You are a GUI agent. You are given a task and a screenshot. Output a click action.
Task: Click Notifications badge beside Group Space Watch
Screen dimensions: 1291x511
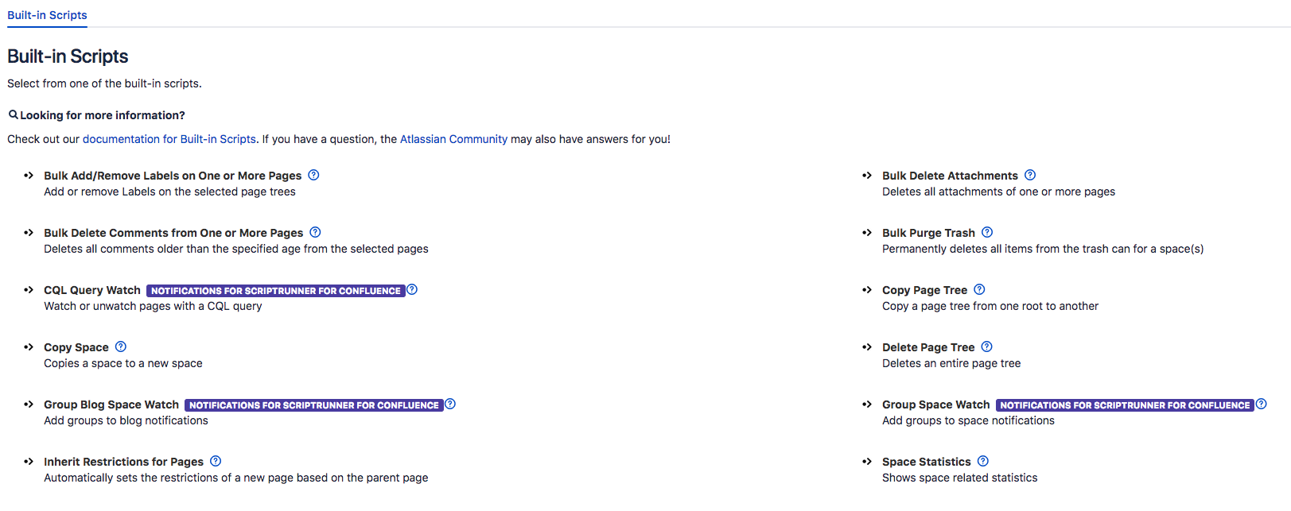tap(1125, 405)
